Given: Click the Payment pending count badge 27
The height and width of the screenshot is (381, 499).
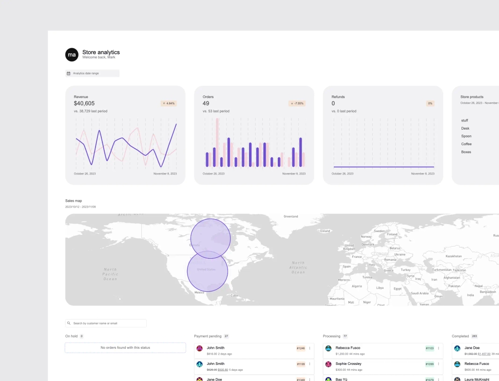Looking at the screenshot, I should click(x=226, y=336).
